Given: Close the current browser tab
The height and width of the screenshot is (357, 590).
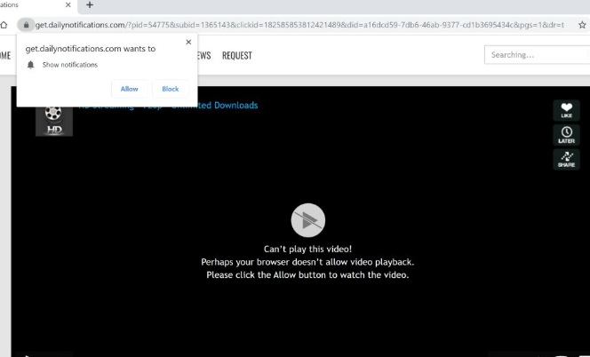Looking at the screenshot, I should coord(68,5).
